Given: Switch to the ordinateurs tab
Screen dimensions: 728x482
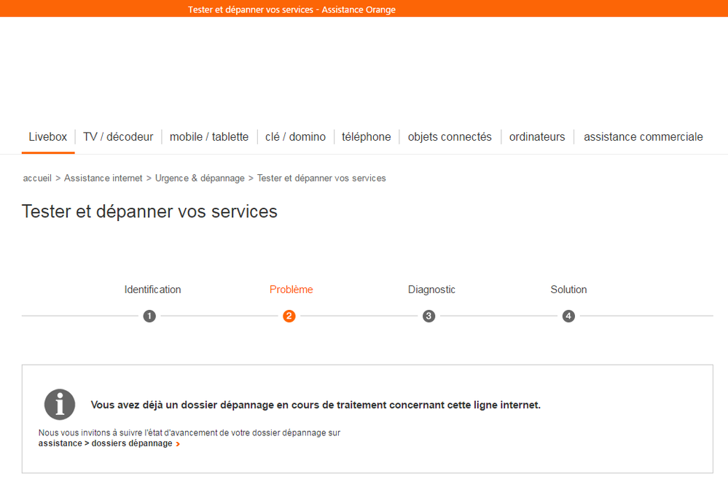Looking at the screenshot, I should click(537, 136).
